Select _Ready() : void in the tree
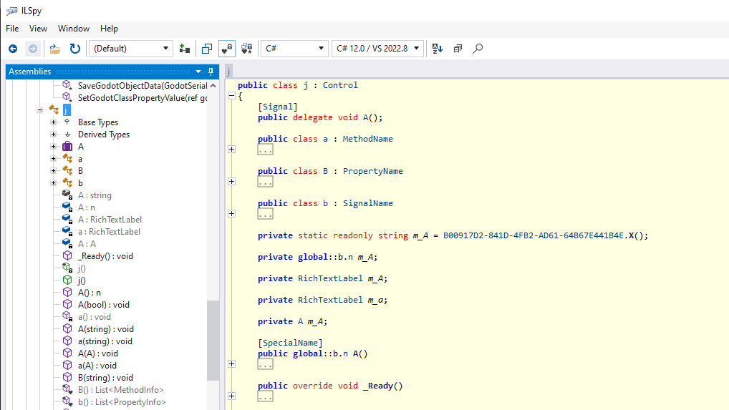Viewport: 729px width, 410px height. 105,256
